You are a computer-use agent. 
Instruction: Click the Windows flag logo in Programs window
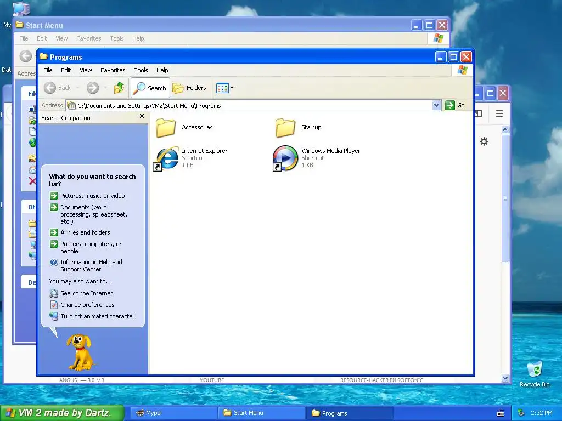[462, 70]
